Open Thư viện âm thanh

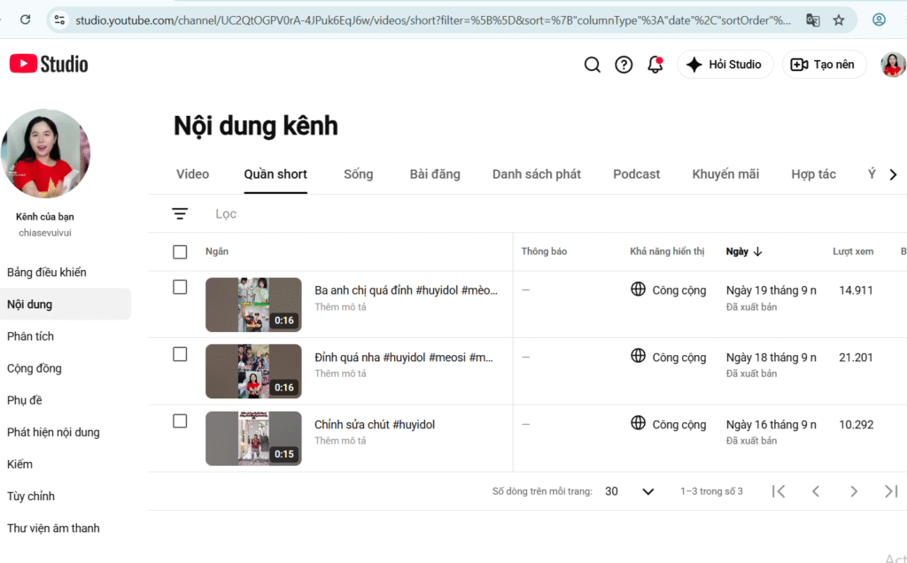point(53,528)
